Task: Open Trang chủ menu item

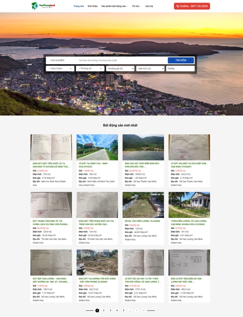Action: 79,6
